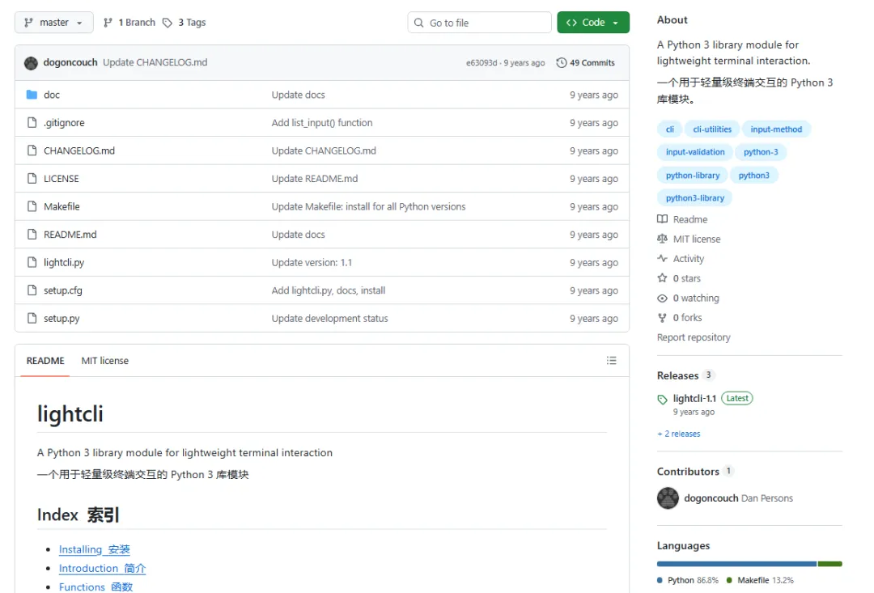The height and width of the screenshot is (593, 874).
Task: Open commit 'Update version: 1.1'
Action: [x=312, y=262]
